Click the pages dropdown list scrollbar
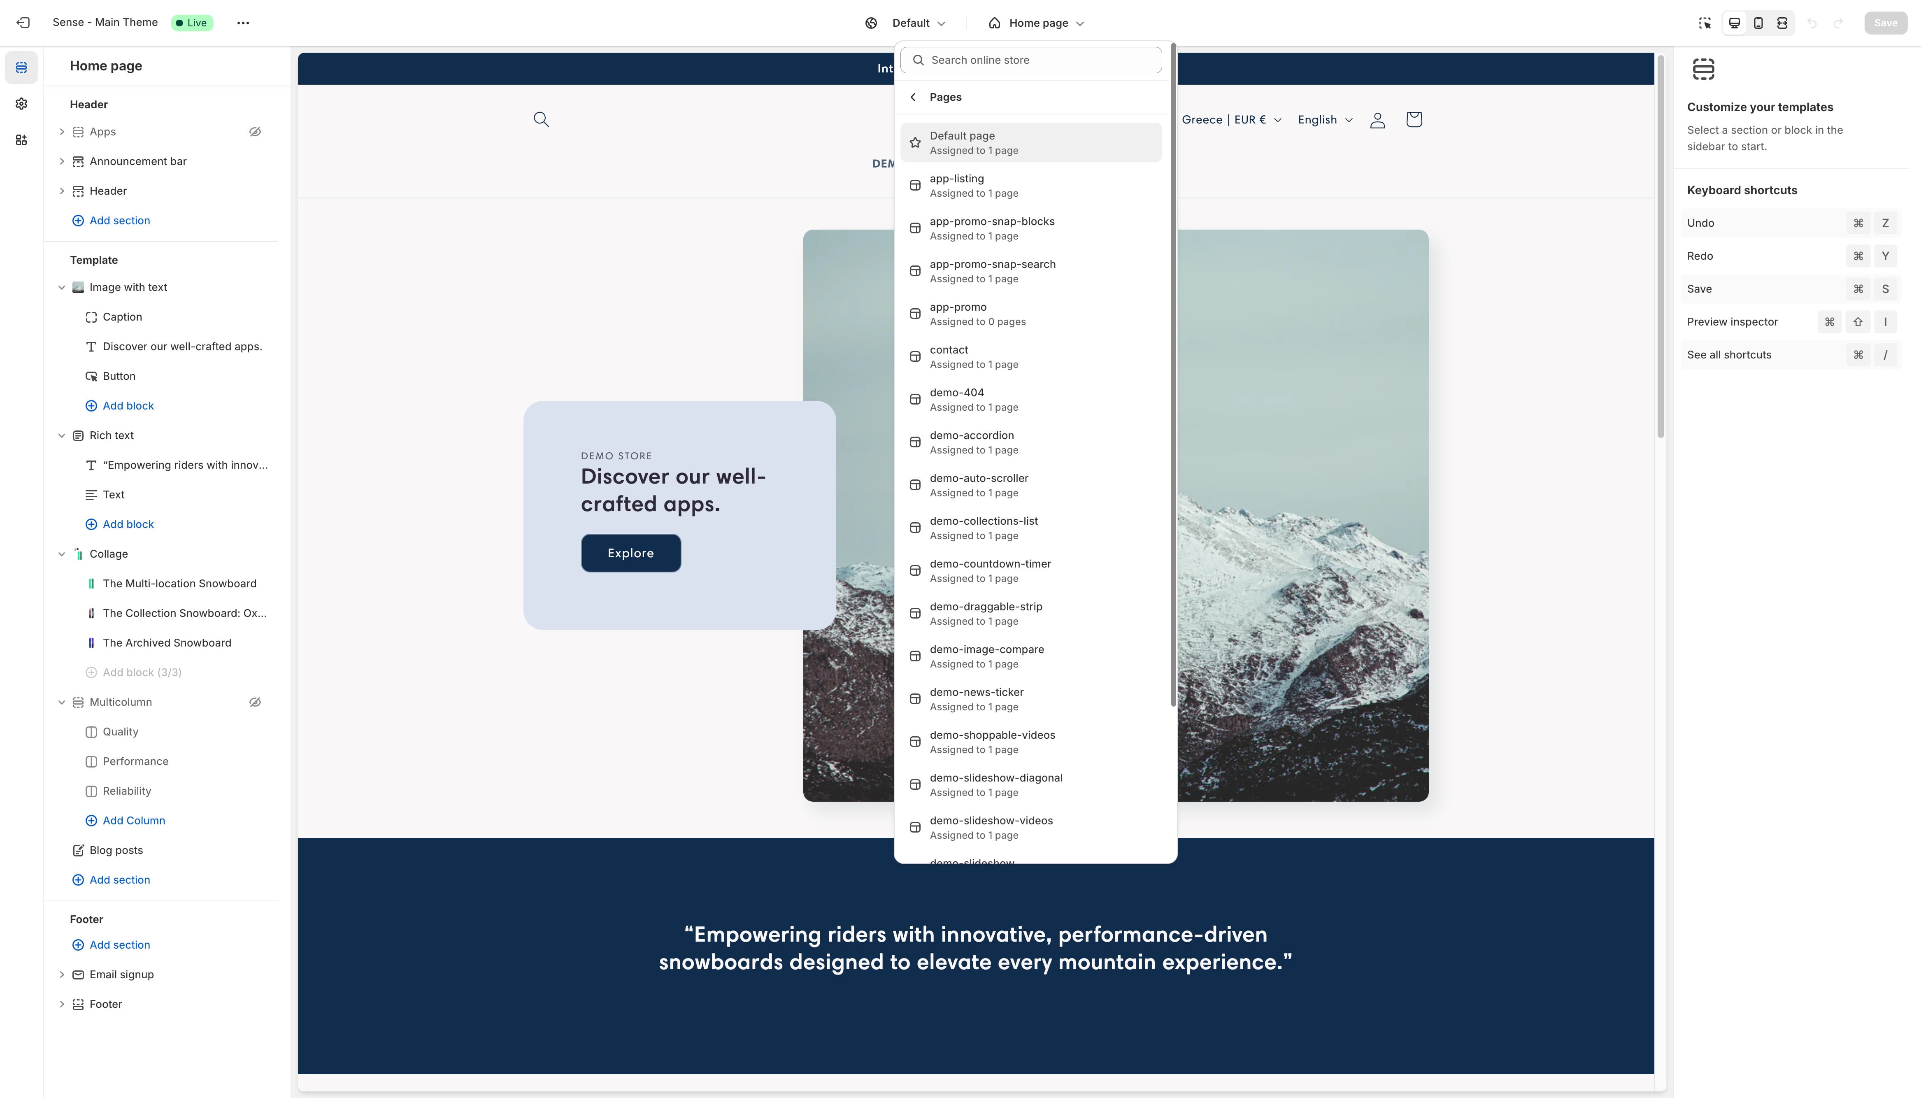The image size is (1921, 1098). click(1173, 375)
